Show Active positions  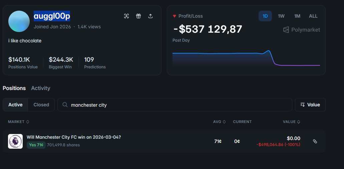point(15,105)
